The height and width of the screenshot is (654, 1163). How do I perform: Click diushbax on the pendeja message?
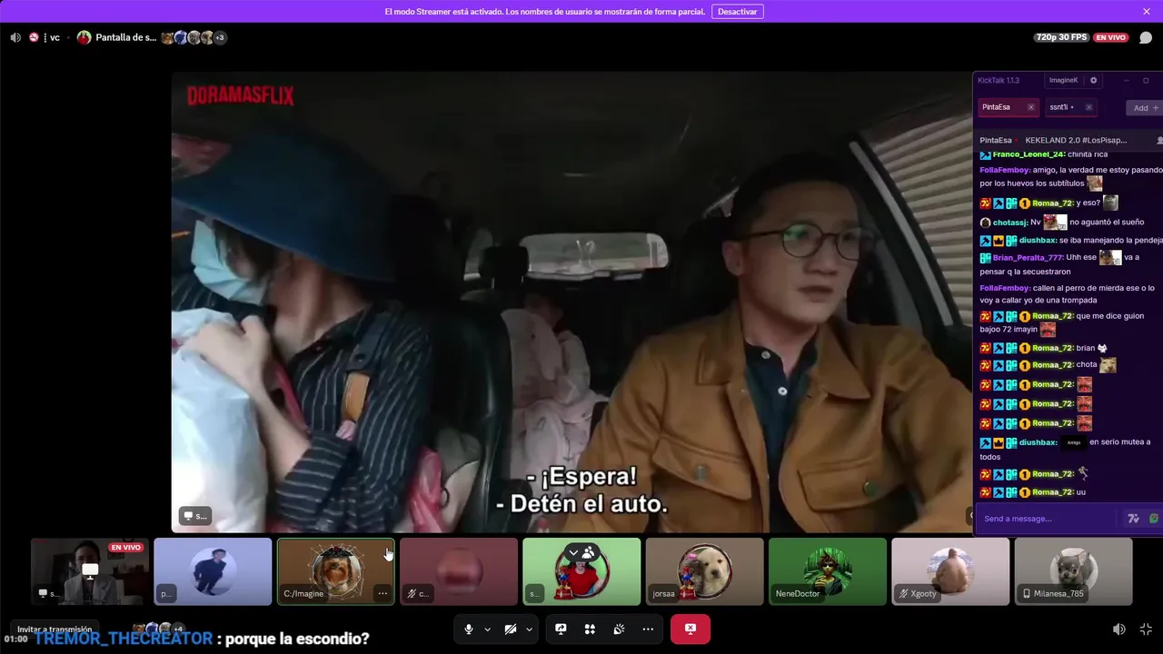(1038, 240)
